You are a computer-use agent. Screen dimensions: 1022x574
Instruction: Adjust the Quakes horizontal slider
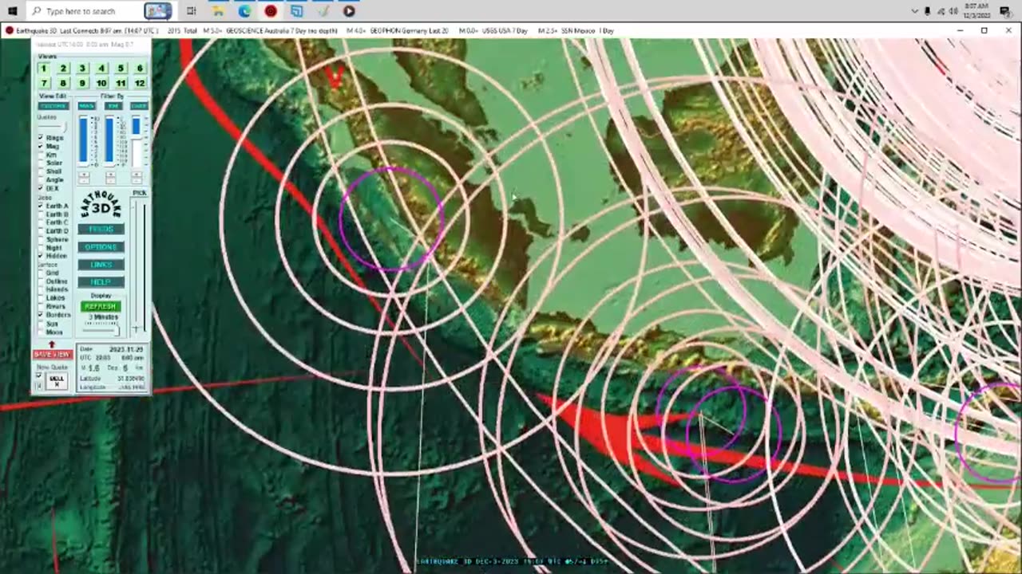point(53,126)
